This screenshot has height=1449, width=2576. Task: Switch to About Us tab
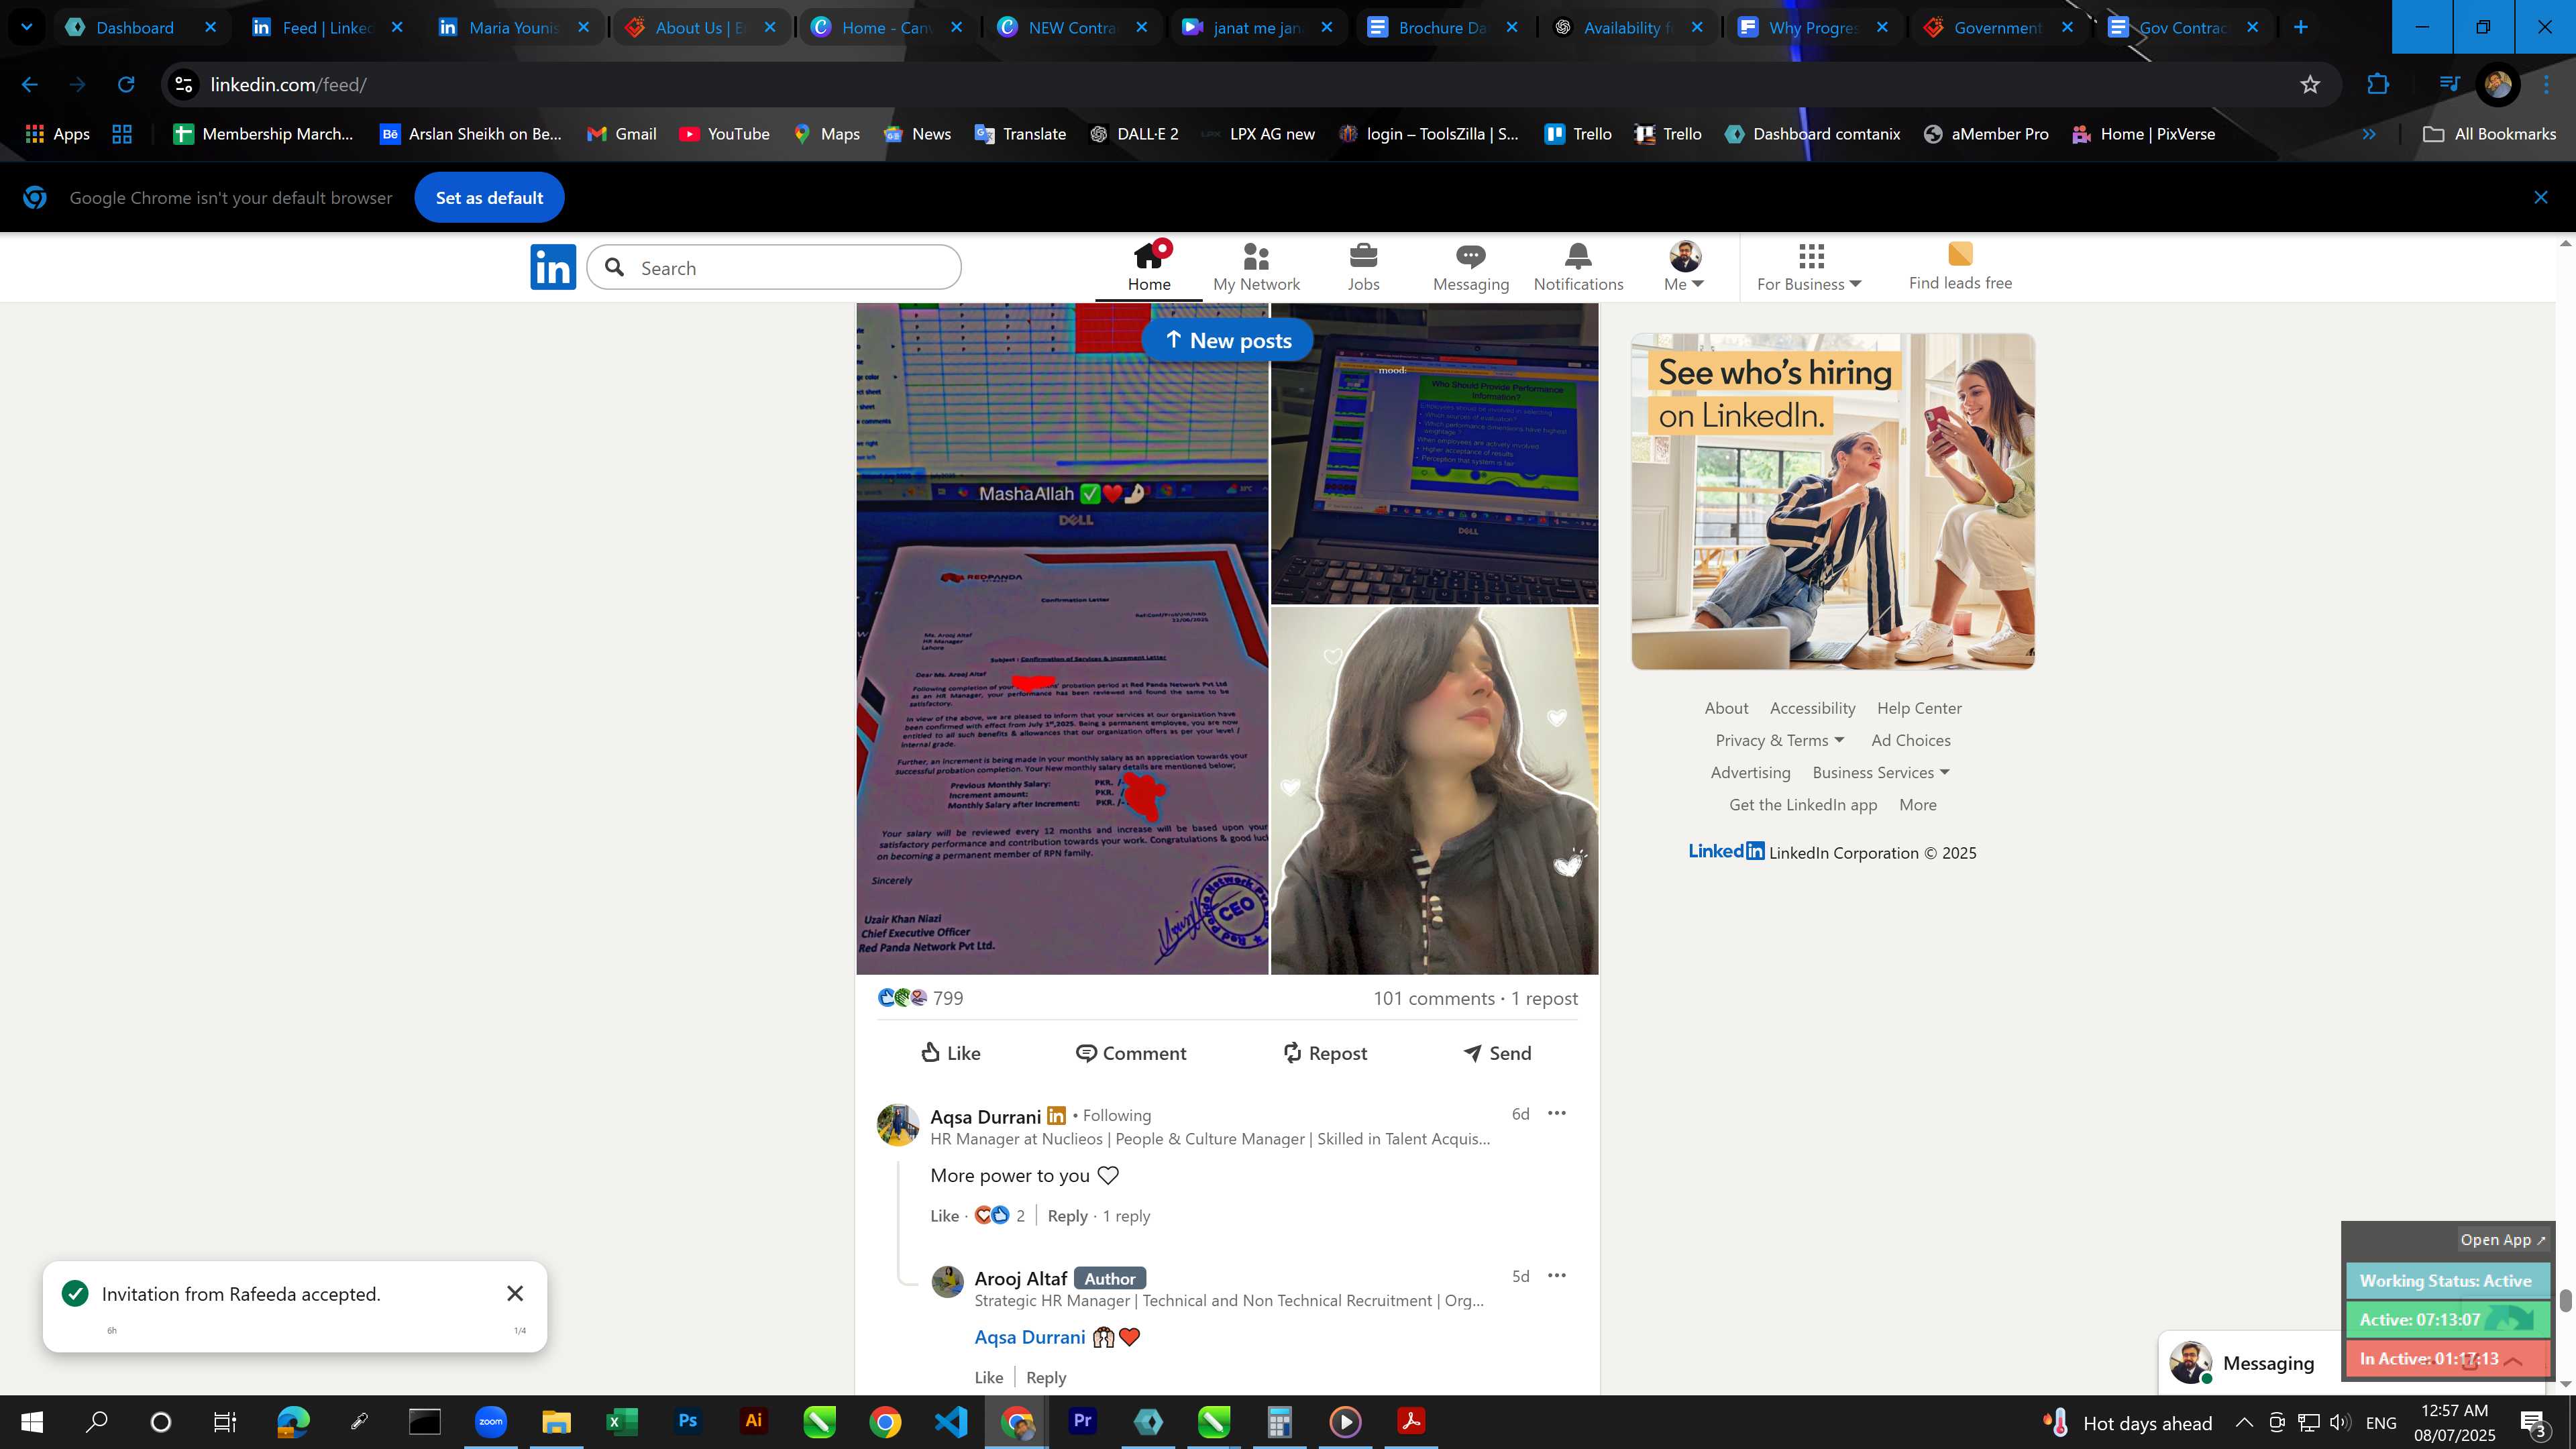point(698,27)
